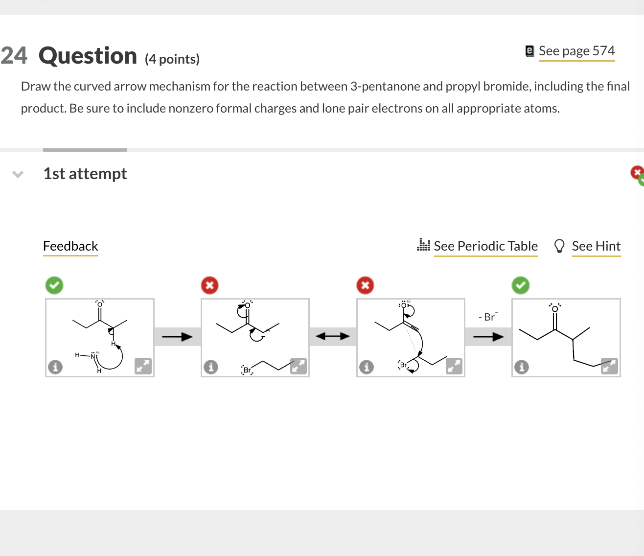Open See Periodic Table
Screen dimensions: 644x556
(485, 246)
